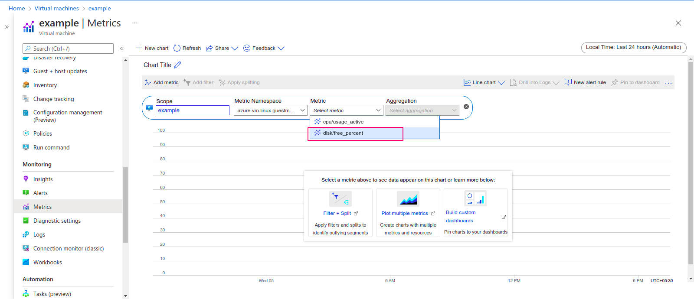Image resolution: width=694 pixels, height=299 pixels.
Task: Click the Share icon in the toolbar
Action: coord(209,48)
